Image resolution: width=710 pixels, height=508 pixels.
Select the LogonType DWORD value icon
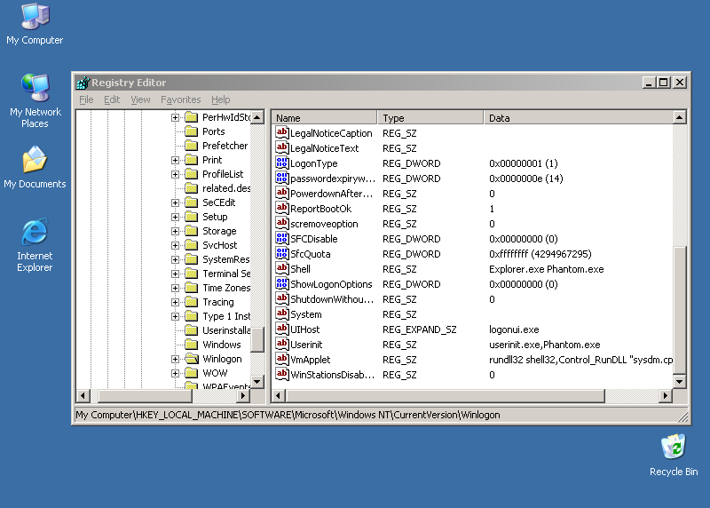pos(281,163)
